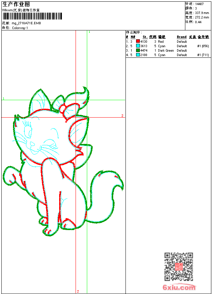Click the Brand column header
212x294 pixels.
182,37
